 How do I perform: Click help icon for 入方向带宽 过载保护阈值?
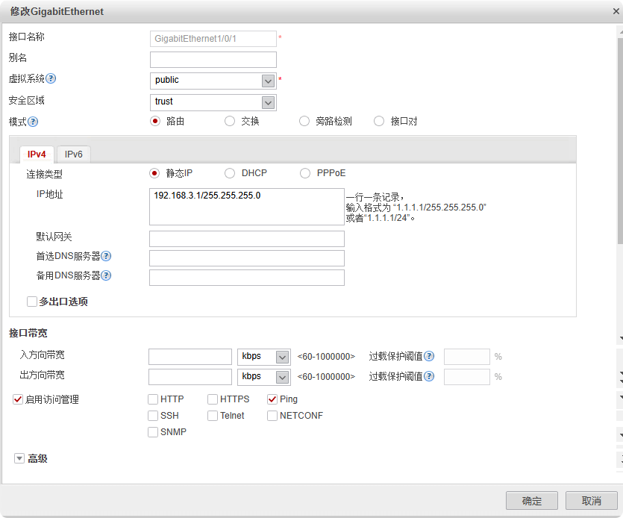(x=429, y=356)
